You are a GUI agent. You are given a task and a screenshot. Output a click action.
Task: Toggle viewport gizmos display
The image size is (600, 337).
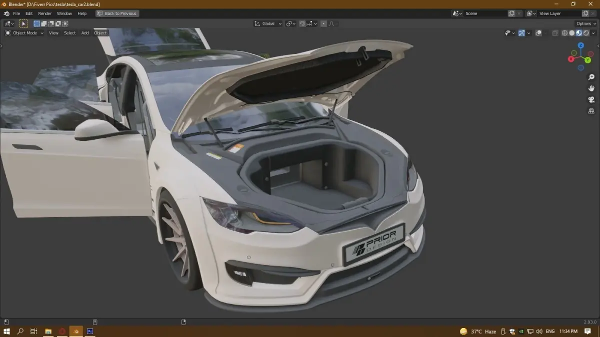[x=521, y=33]
